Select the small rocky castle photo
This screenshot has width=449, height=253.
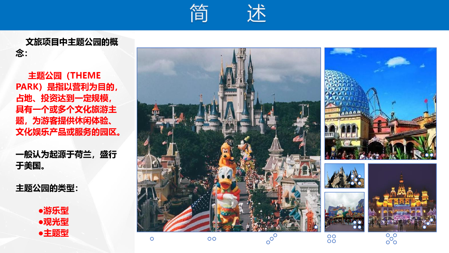(345, 176)
